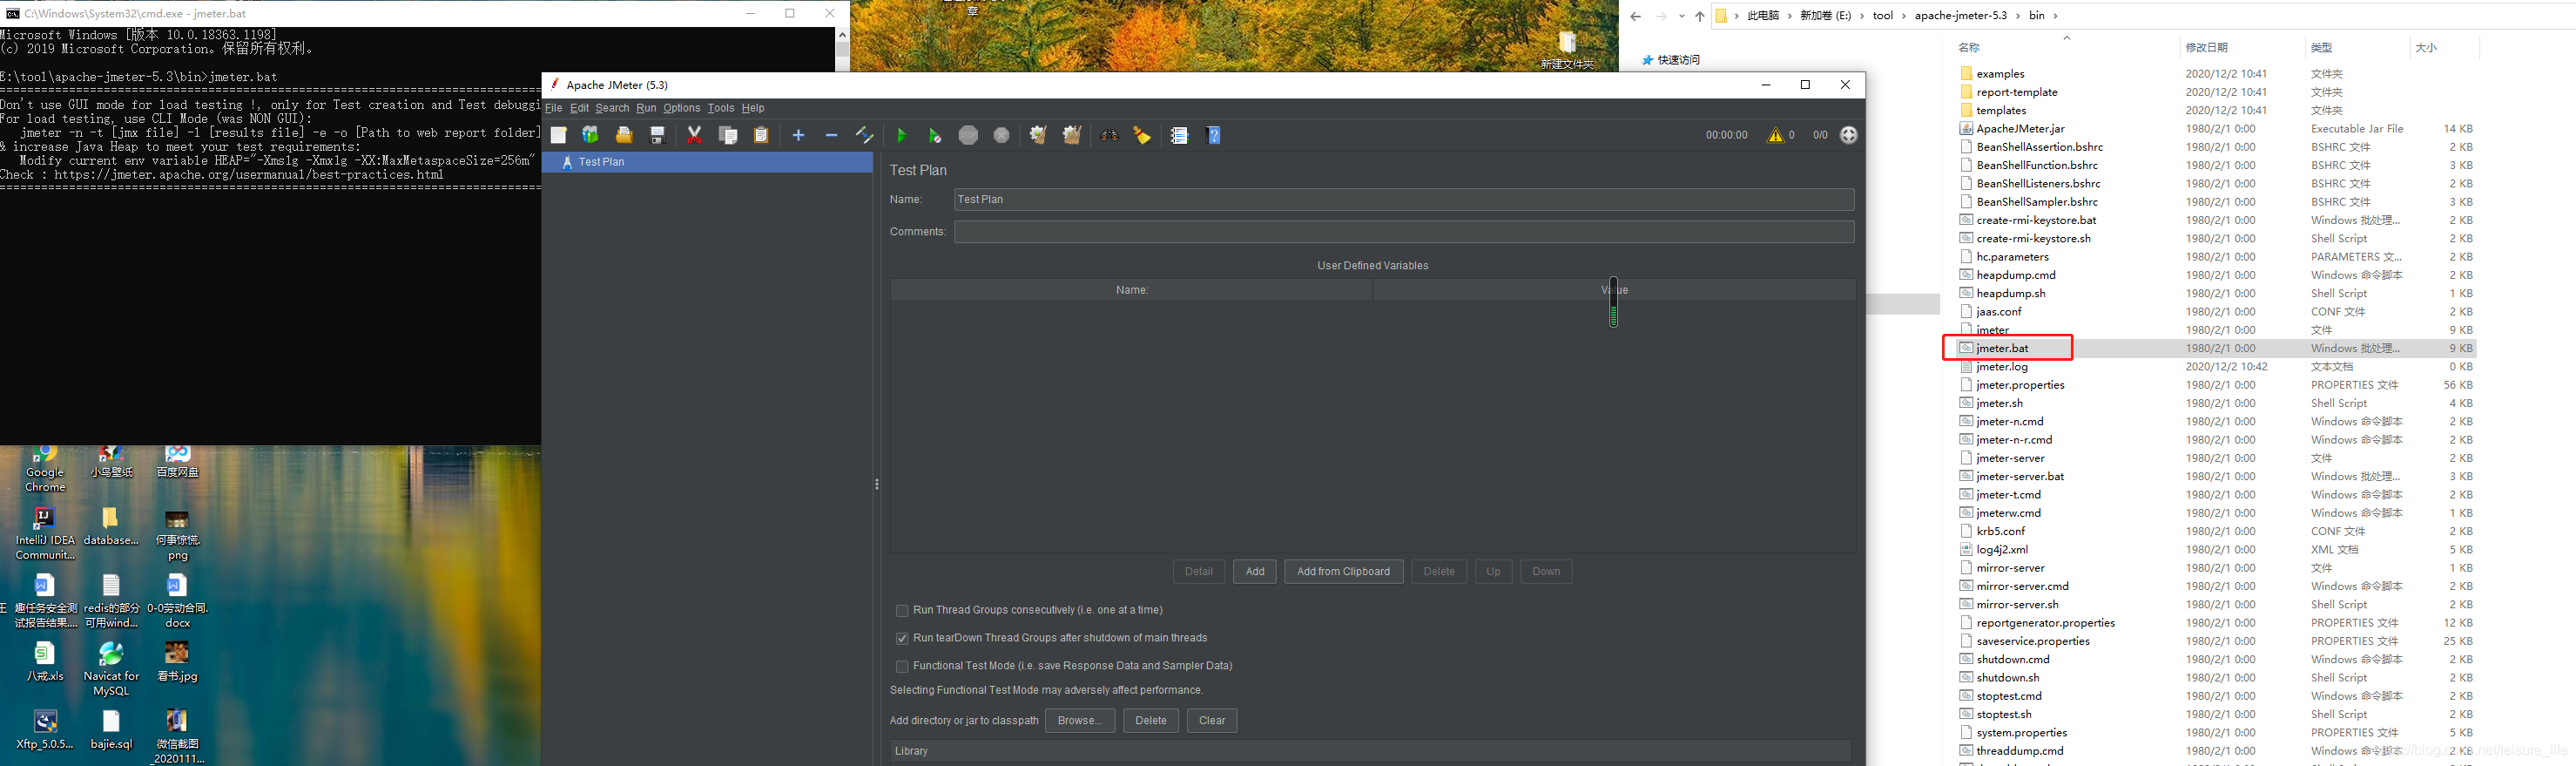Open the Edit menu in JMeter
The height and width of the screenshot is (766, 2576).
(579, 108)
